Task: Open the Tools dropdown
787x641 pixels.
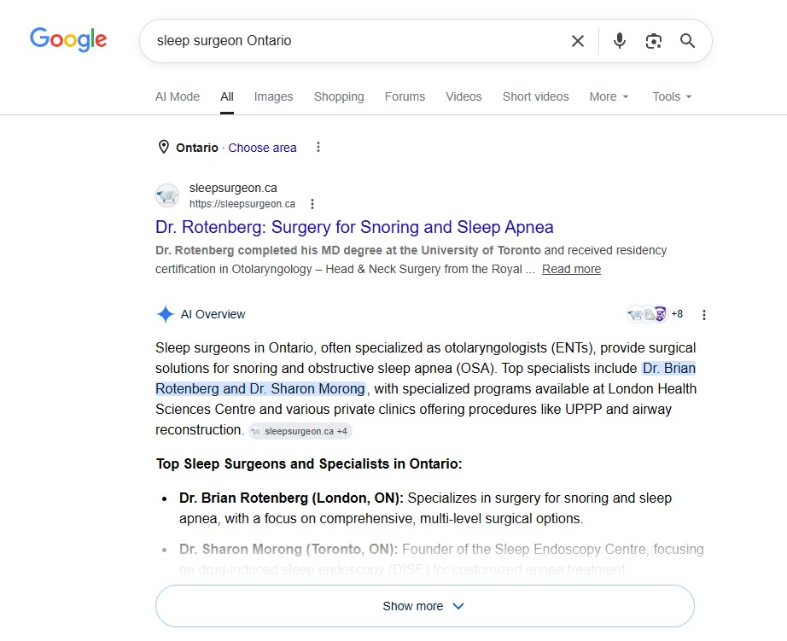Action: (672, 96)
